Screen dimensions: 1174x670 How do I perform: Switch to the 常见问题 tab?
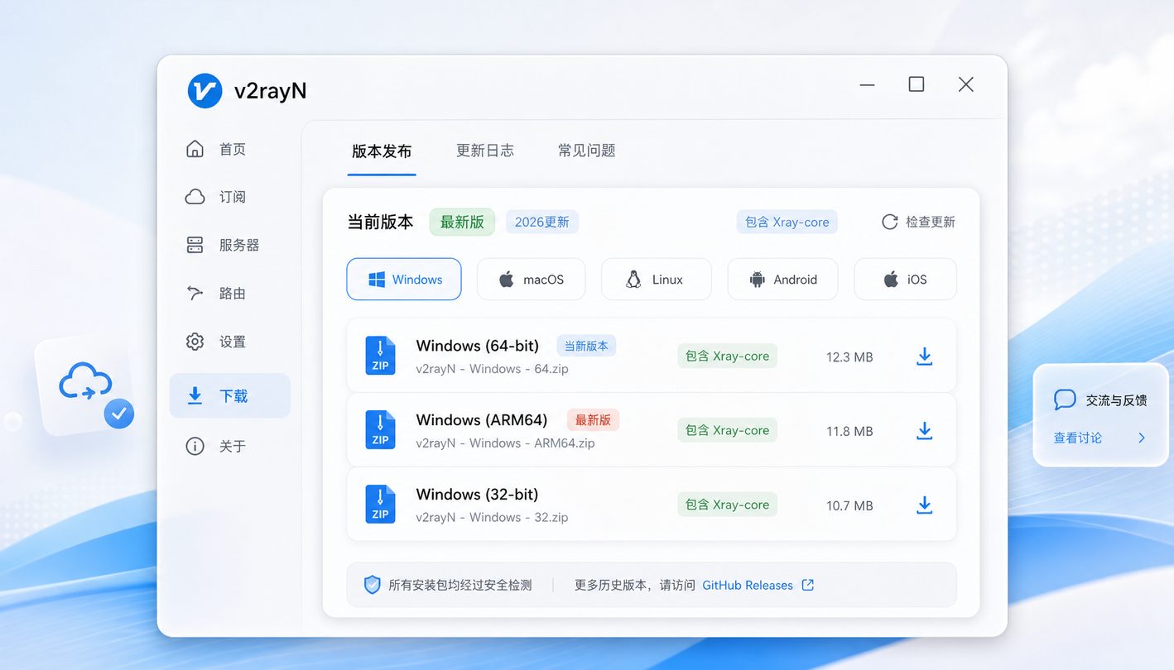tap(587, 151)
